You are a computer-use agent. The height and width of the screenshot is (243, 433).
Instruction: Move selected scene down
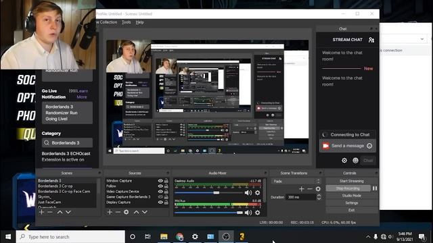(68, 212)
